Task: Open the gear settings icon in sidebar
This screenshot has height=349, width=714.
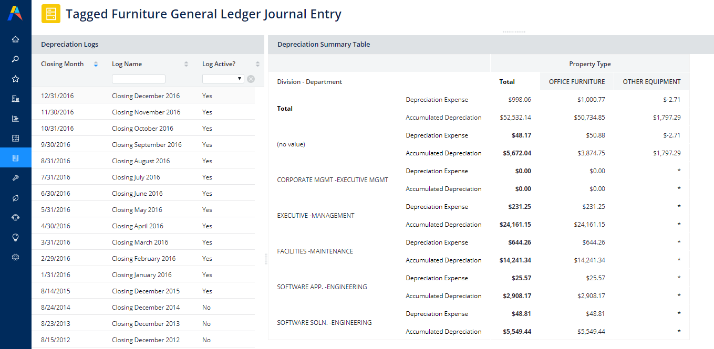Action: (x=15, y=257)
